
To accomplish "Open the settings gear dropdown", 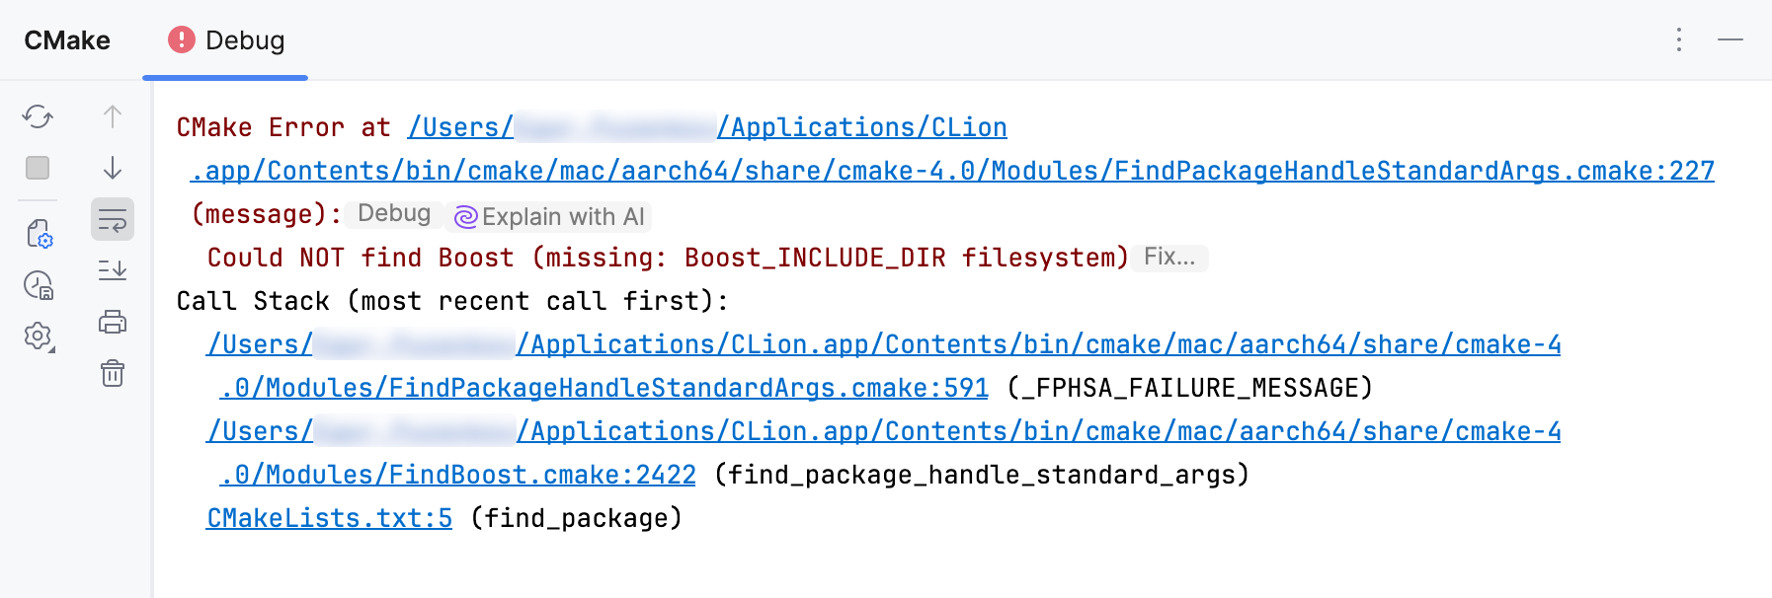I will 38,337.
